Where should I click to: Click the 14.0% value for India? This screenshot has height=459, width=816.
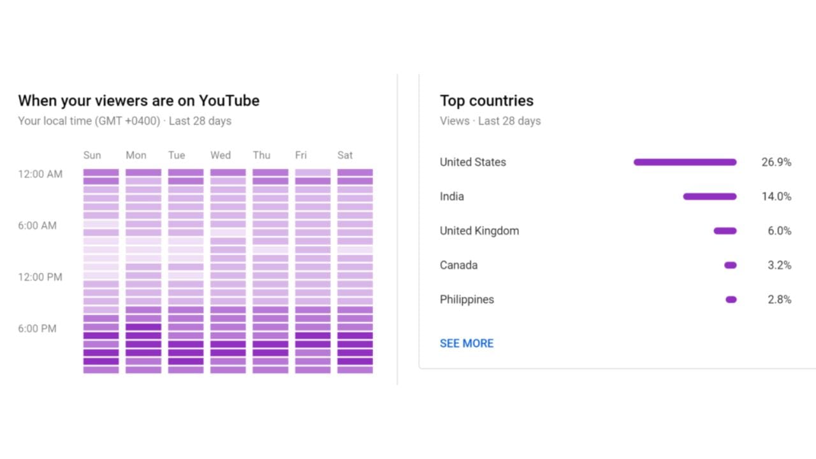coord(776,196)
